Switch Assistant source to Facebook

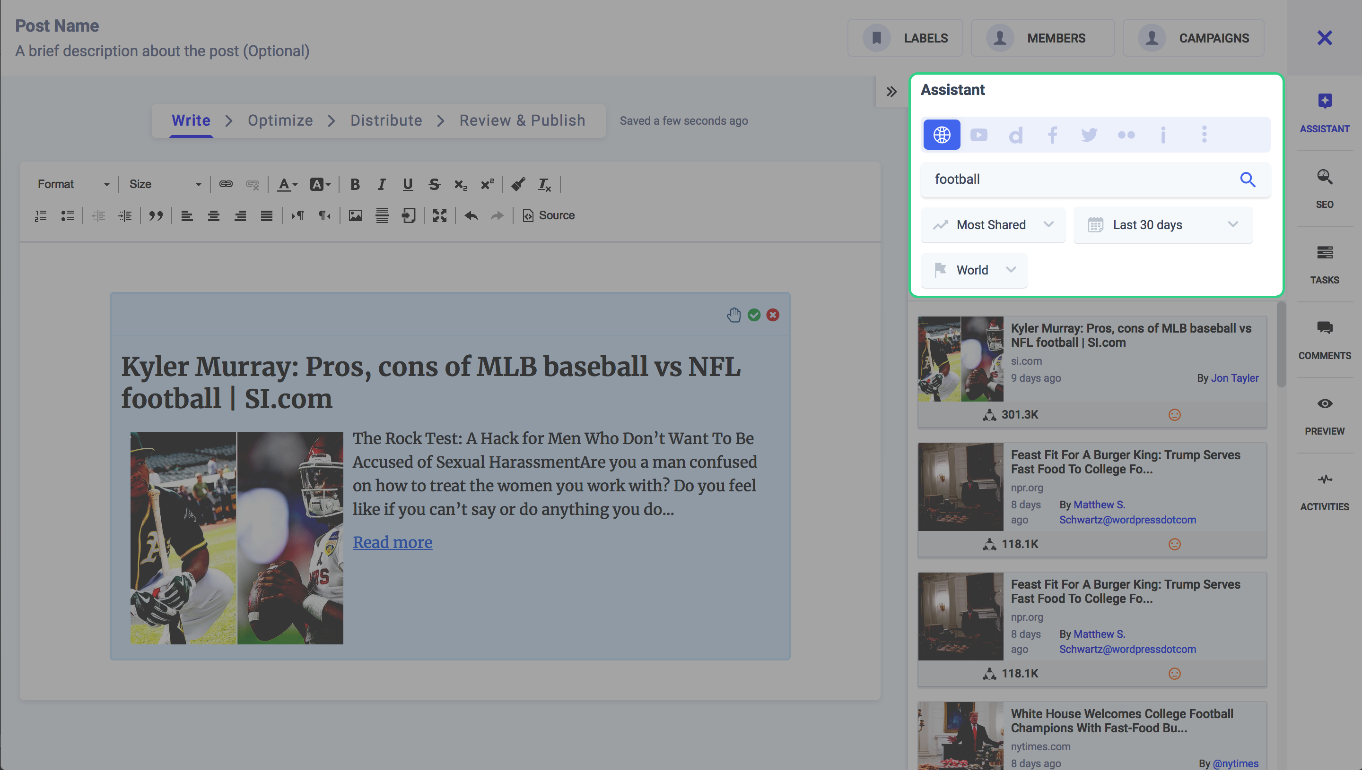coord(1053,135)
